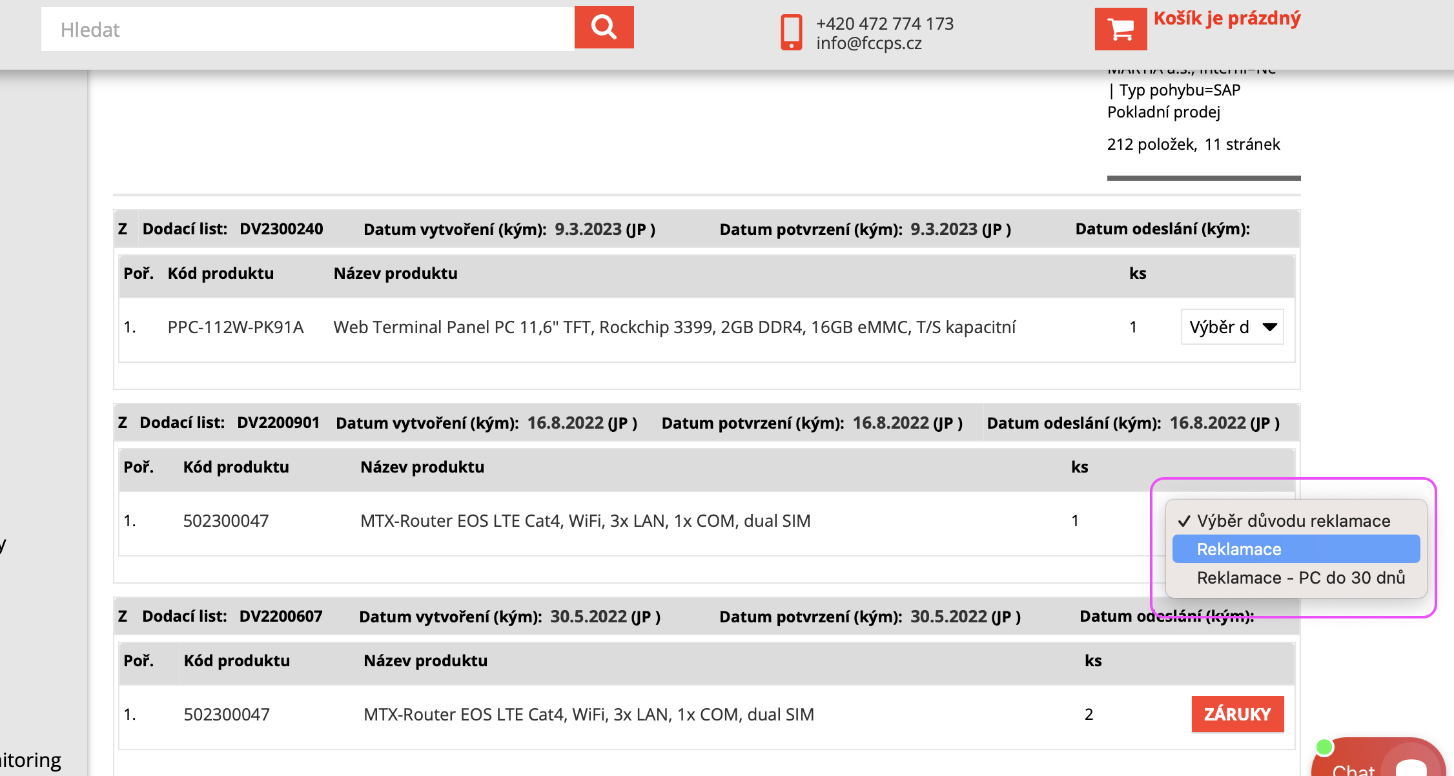Screen dimensions: 1454x776
Task: Click the red phone icon
Action: coord(791,32)
